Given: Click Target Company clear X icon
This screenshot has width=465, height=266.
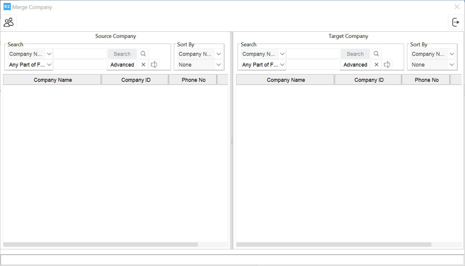Looking at the screenshot, I should 377,64.
